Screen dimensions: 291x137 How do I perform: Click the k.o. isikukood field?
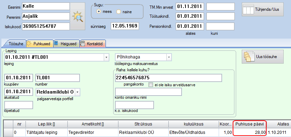(x=134, y=105)
